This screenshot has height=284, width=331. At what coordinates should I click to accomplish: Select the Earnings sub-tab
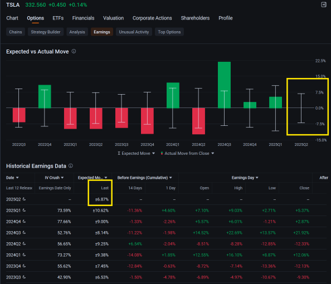pyautogui.click(x=102, y=32)
